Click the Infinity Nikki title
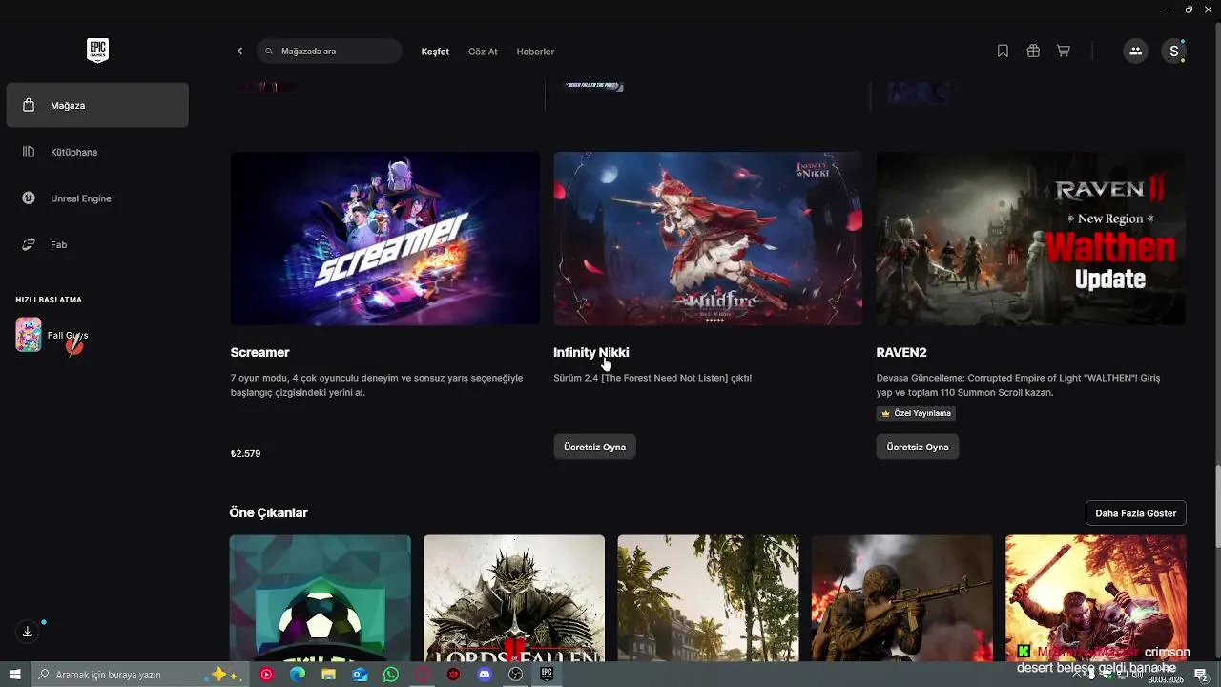1221x687 pixels. [x=590, y=352]
